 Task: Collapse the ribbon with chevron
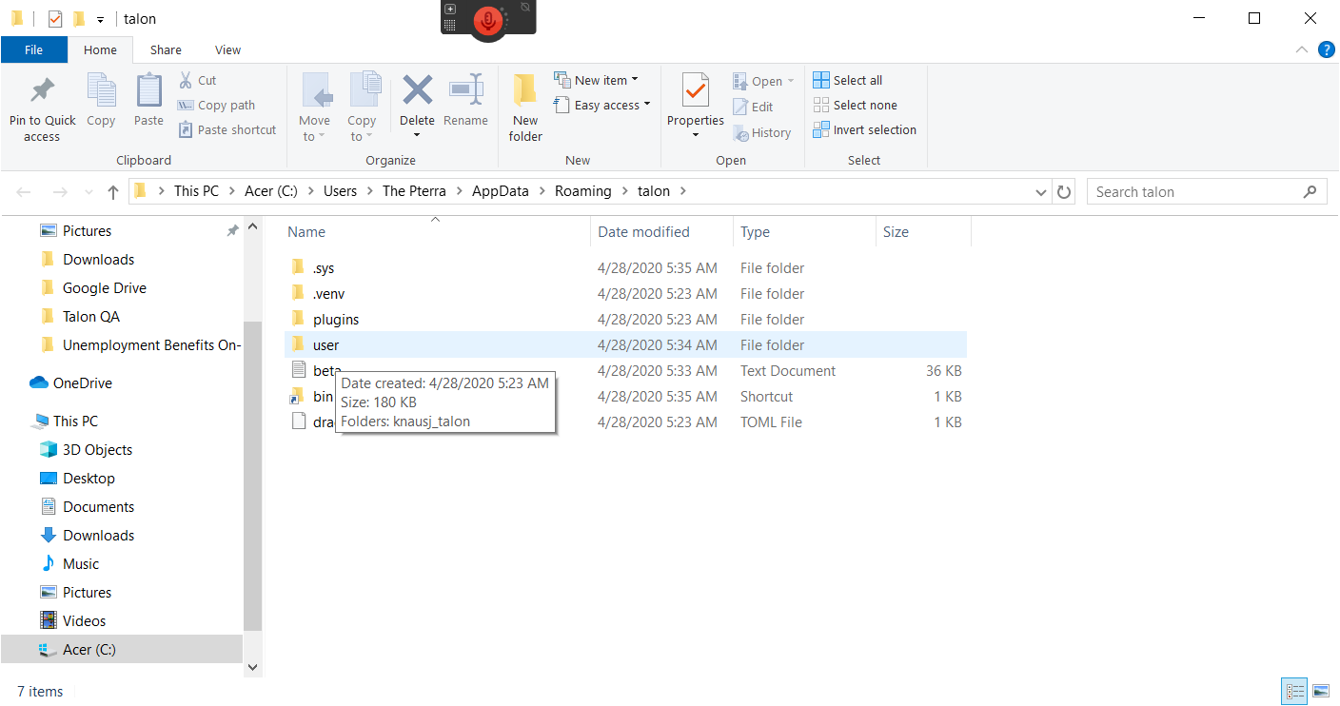click(x=1302, y=50)
